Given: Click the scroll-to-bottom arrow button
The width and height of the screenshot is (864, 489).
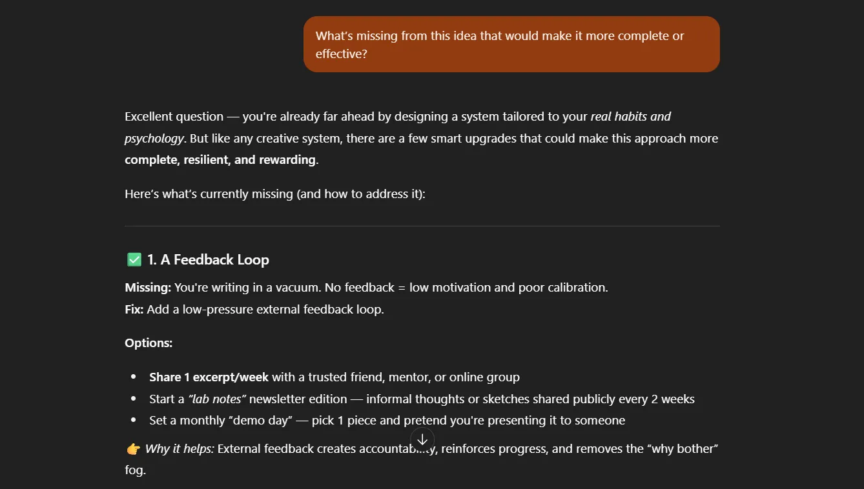Looking at the screenshot, I should point(422,439).
